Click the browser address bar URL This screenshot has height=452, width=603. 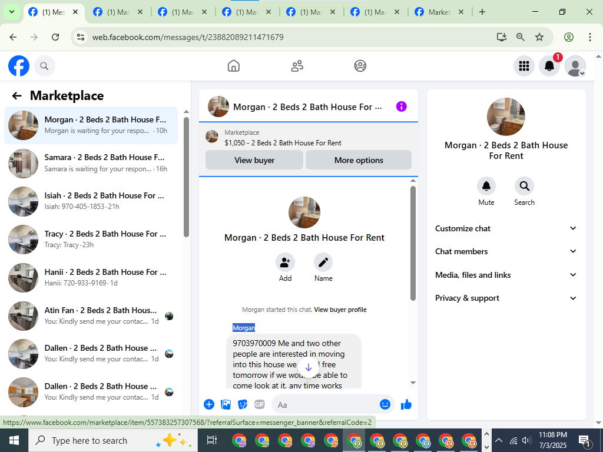pos(188,37)
